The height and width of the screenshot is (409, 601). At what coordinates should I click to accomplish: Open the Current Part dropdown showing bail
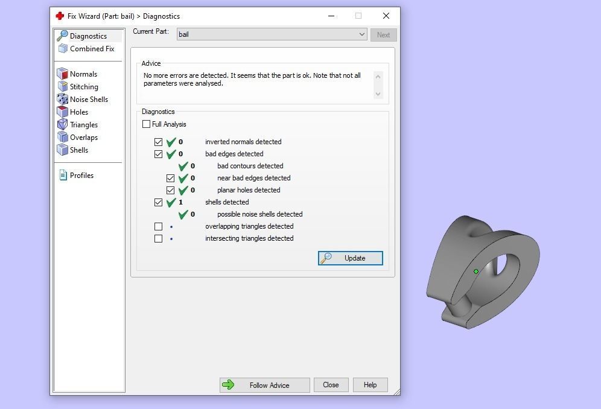point(272,34)
